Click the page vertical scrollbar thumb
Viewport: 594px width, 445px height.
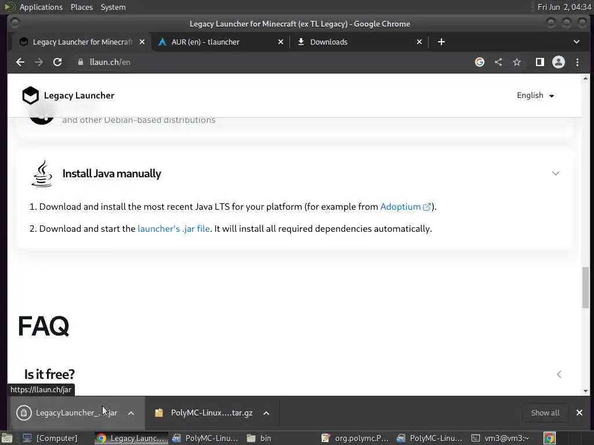pos(586,287)
